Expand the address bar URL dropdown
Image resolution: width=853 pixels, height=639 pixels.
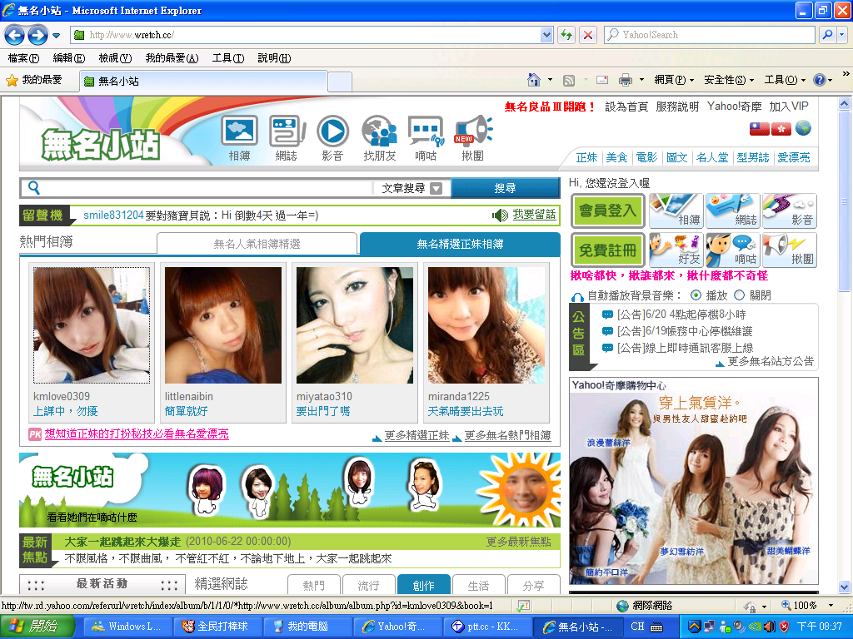[546, 35]
